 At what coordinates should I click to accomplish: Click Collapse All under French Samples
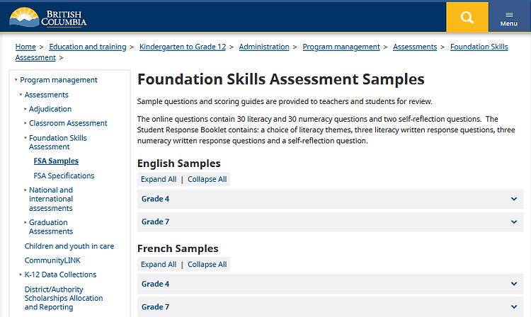pos(207,265)
